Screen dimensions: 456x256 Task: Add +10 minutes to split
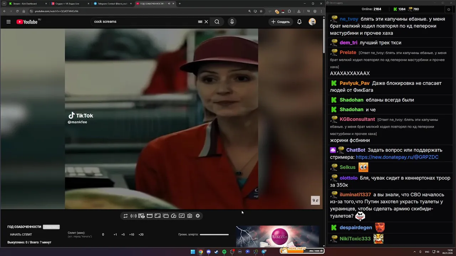(132, 235)
